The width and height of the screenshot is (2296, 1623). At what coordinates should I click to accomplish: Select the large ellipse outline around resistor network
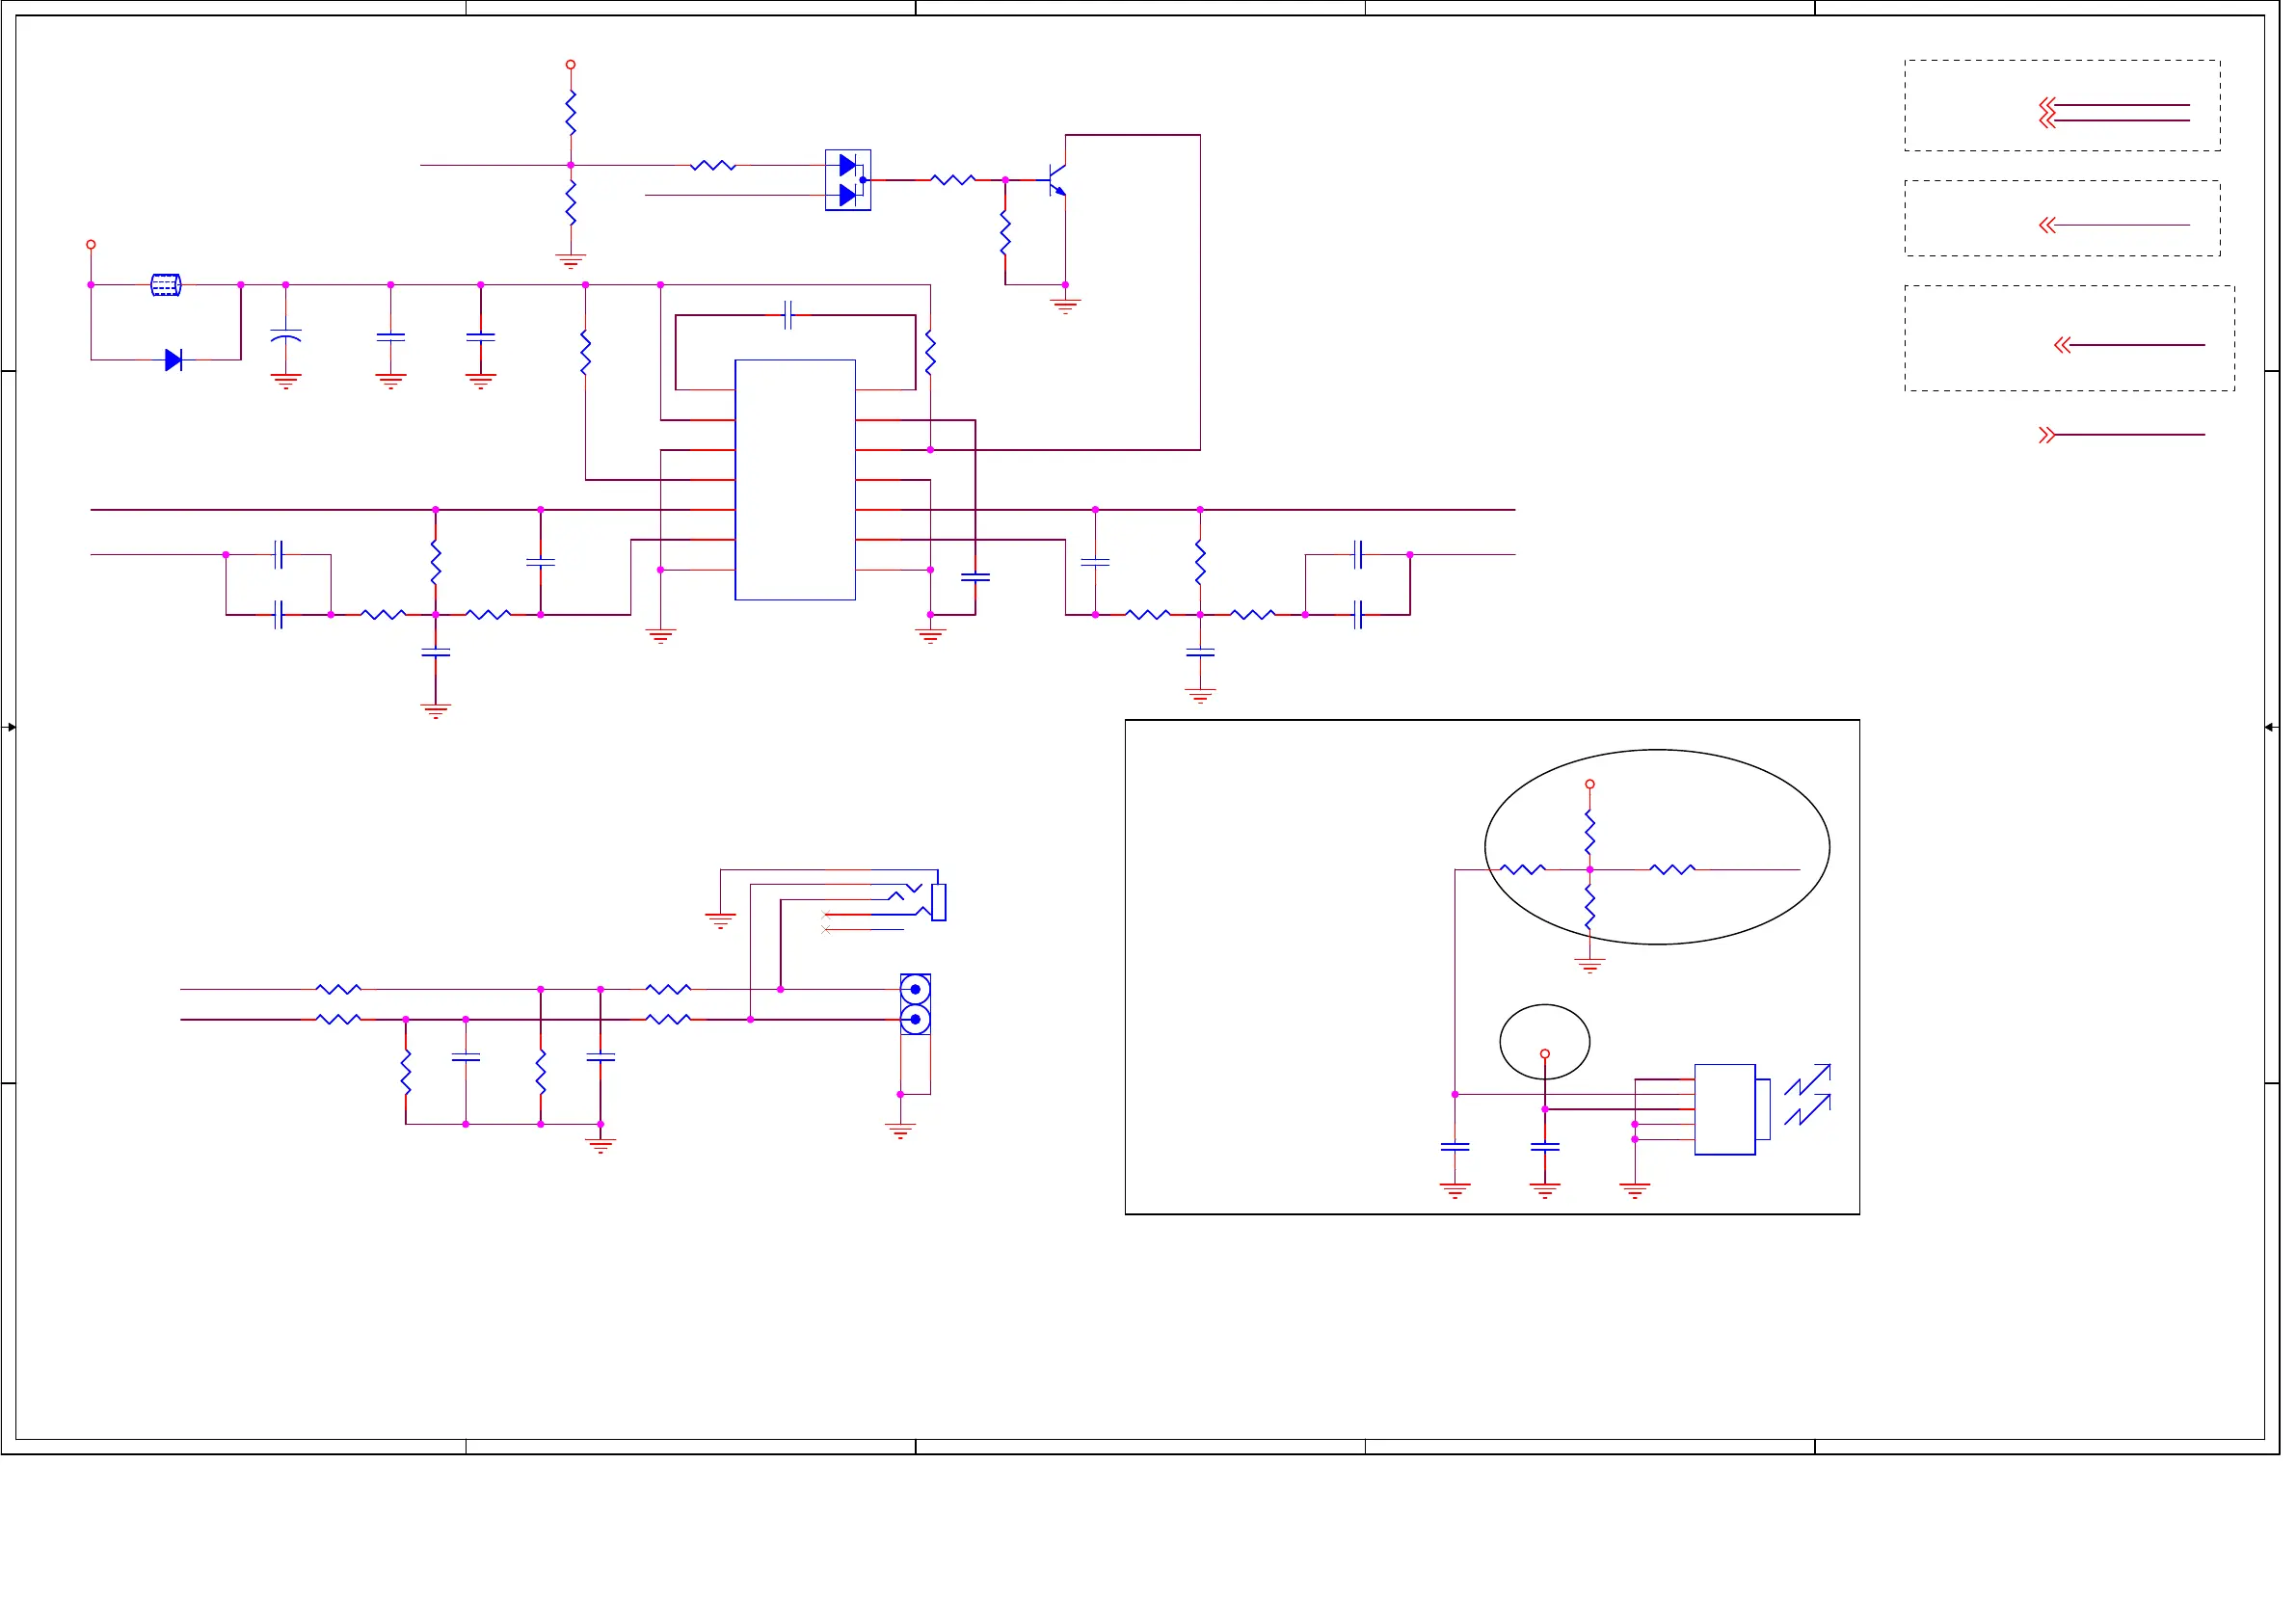1657,847
